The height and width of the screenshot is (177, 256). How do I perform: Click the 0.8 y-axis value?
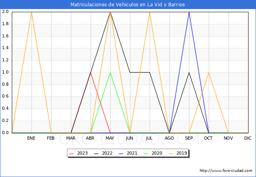click(5, 84)
